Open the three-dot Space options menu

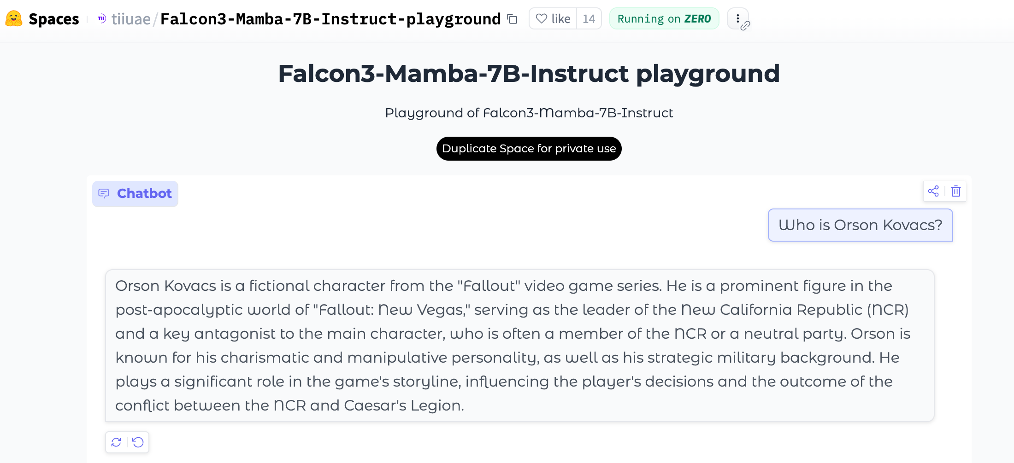(x=737, y=18)
